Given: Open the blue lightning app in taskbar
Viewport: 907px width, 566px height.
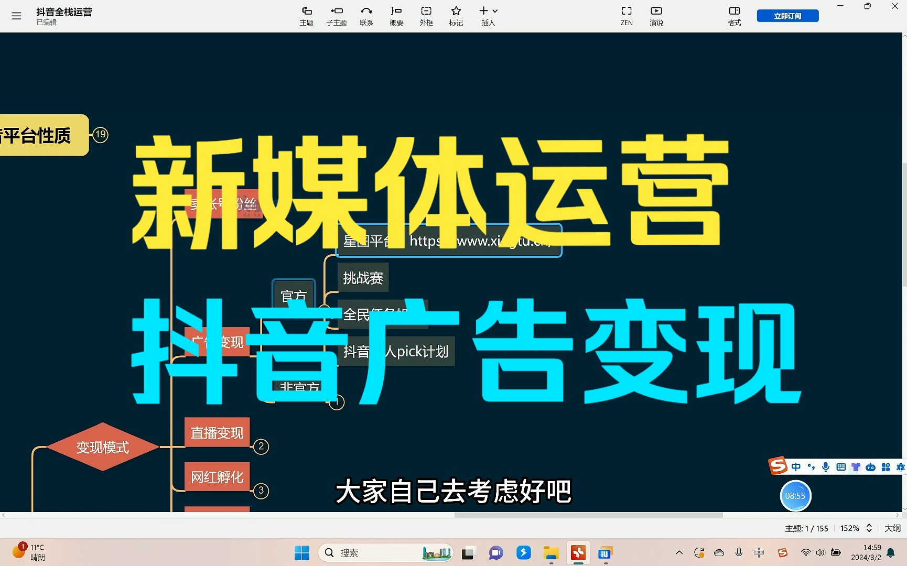Looking at the screenshot, I should click(523, 553).
